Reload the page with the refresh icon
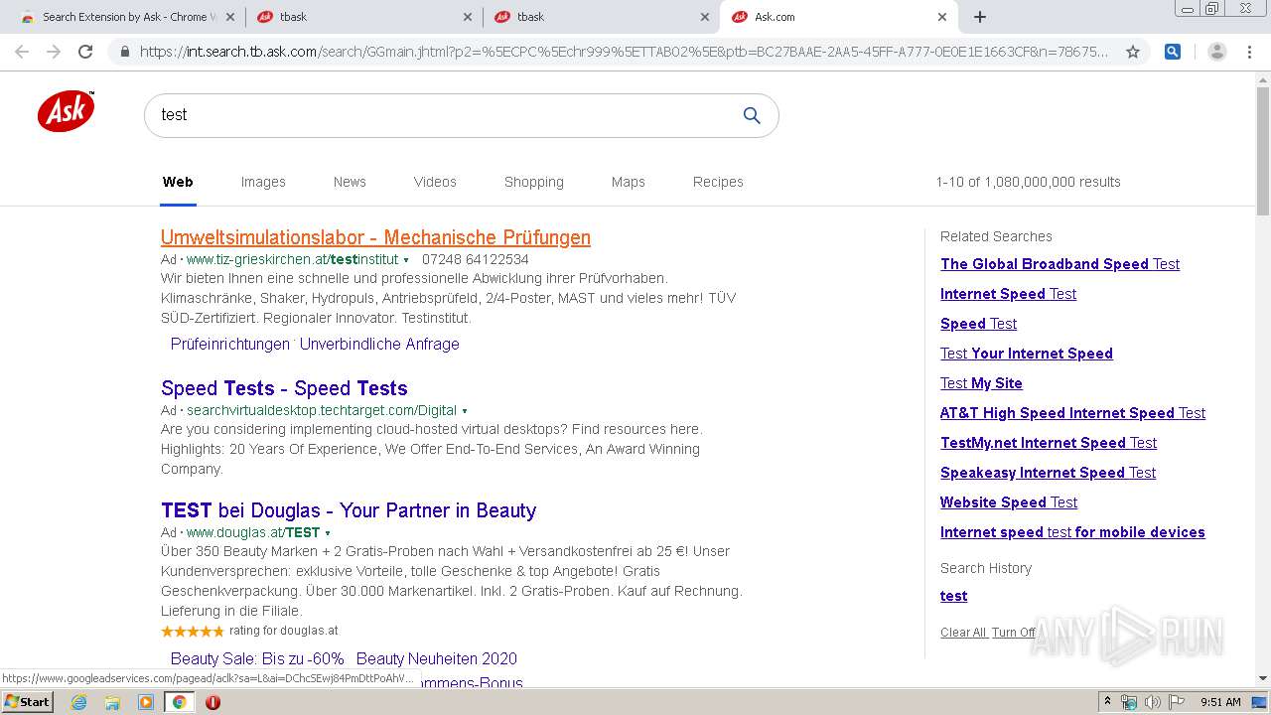 tap(85, 52)
